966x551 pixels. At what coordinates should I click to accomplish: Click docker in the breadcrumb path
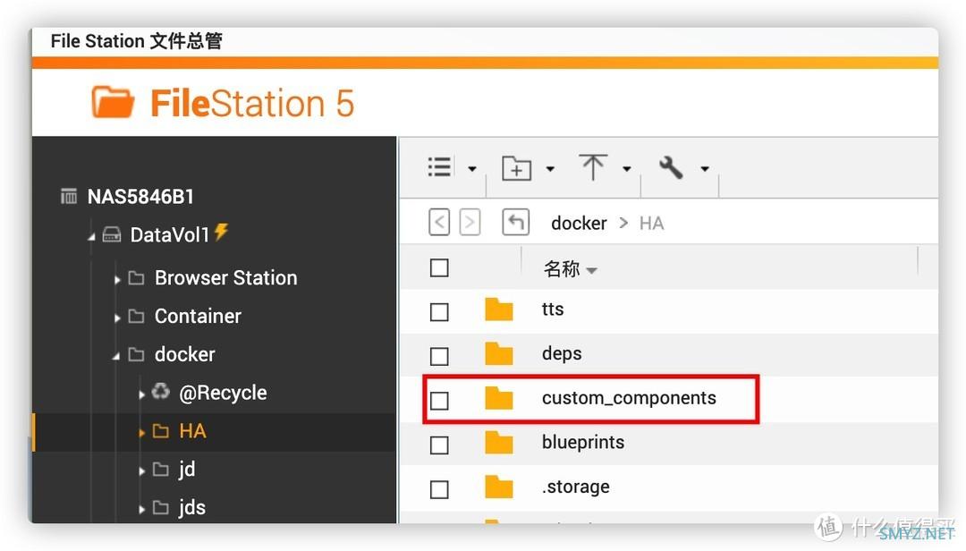(579, 223)
